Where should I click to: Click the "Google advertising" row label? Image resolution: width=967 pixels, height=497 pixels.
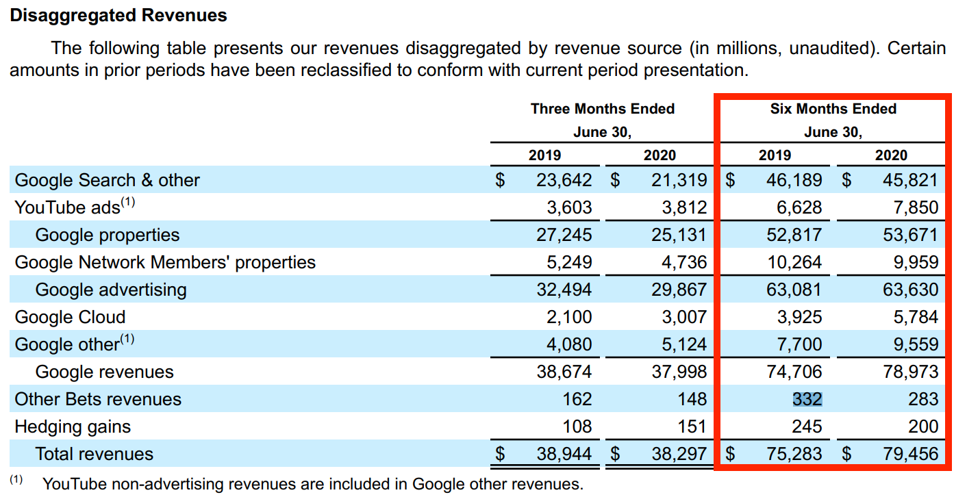pyautogui.click(x=111, y=290)
